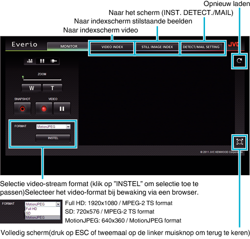Image resolution: width=250 pixels, height=239 pixels.
Task: Start video recording with red record button
Action: (44, 109)
